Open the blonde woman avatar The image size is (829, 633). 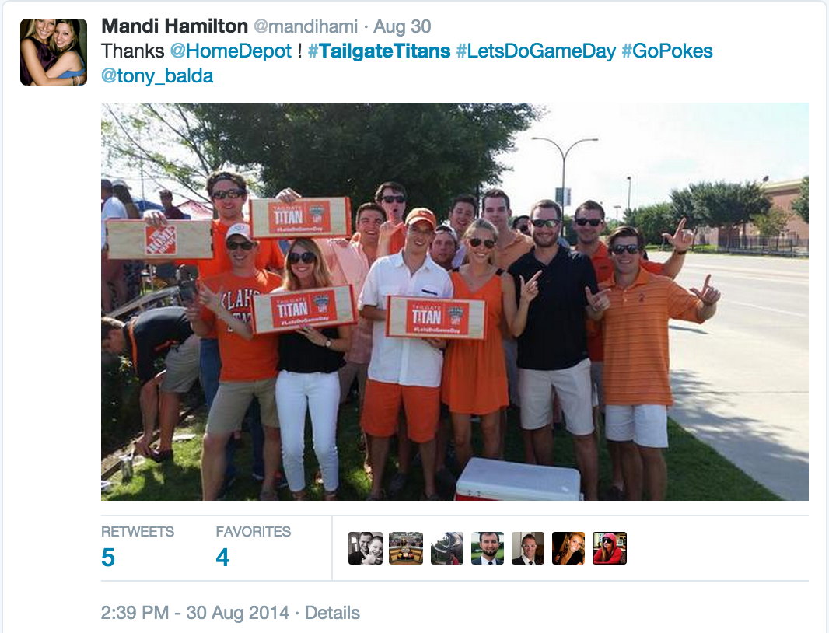coord(568,548)
